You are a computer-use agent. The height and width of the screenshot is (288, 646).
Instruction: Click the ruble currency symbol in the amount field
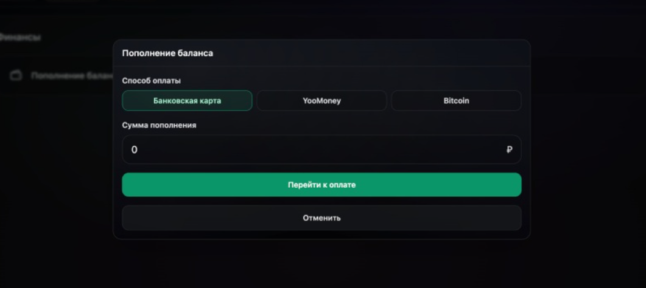point(509,149)
